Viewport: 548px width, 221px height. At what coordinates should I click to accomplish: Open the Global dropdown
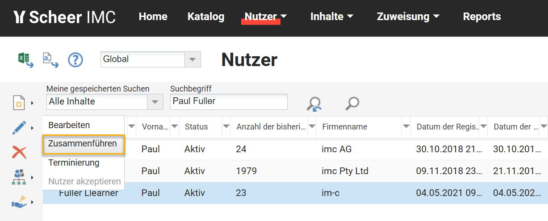coord(193,59)
